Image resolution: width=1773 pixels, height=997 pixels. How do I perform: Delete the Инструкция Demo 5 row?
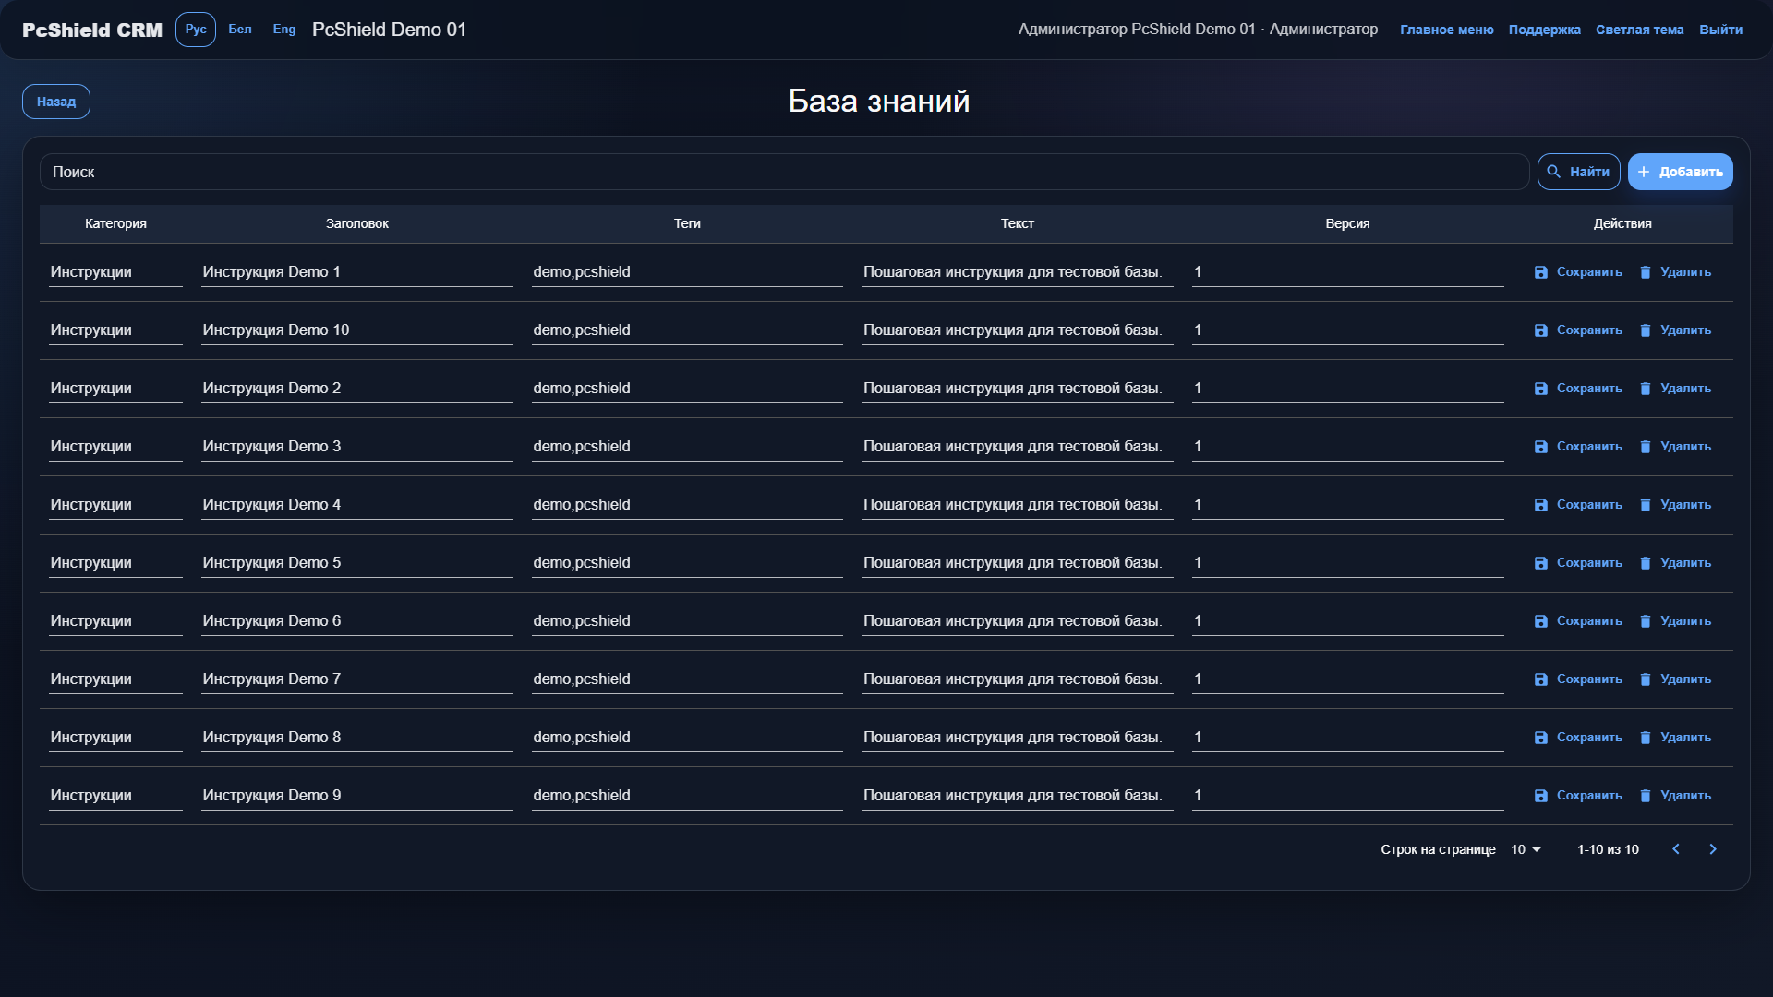point(1675,563)
